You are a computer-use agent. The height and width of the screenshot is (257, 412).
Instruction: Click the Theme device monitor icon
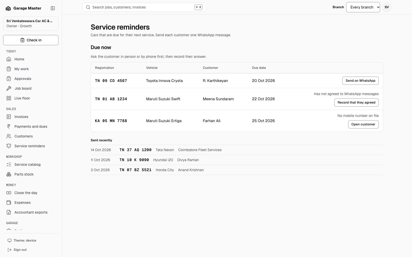10,241
